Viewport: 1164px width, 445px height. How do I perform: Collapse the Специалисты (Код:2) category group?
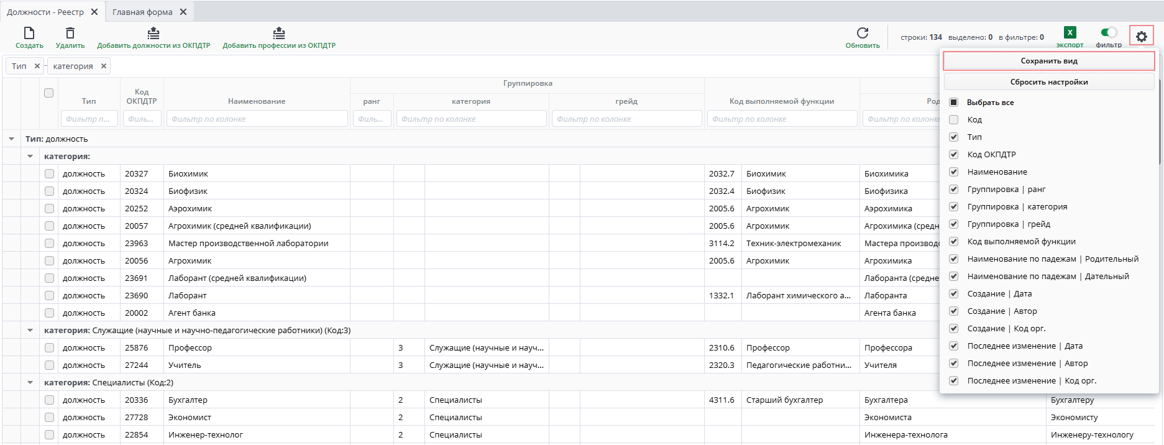tap(30, 383)
